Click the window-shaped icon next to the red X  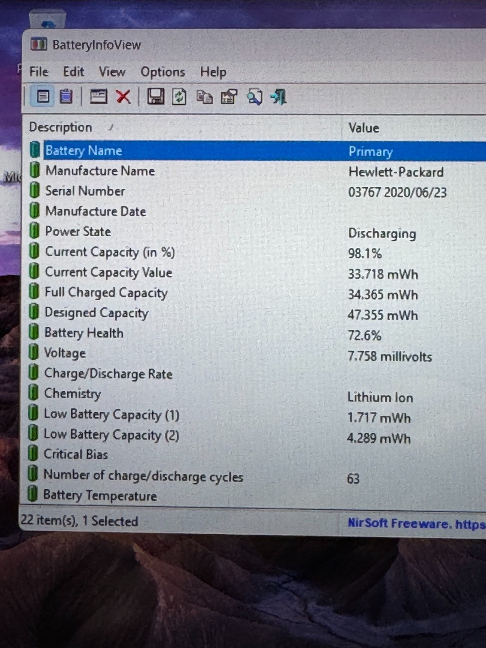click(x=98, y=96)
